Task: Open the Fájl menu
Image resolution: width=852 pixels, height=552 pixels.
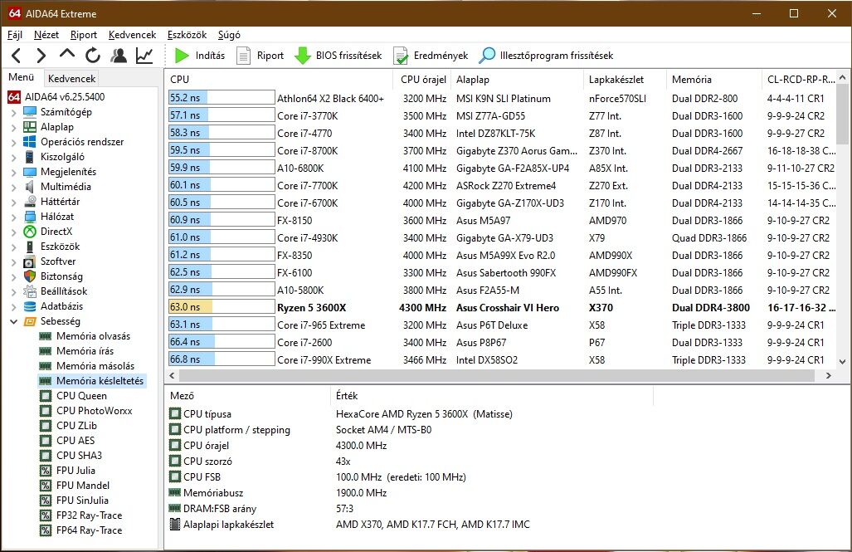Action: pyautogui.click(x=15, y=35)
